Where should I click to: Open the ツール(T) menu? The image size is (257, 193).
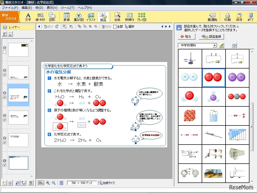67,8
